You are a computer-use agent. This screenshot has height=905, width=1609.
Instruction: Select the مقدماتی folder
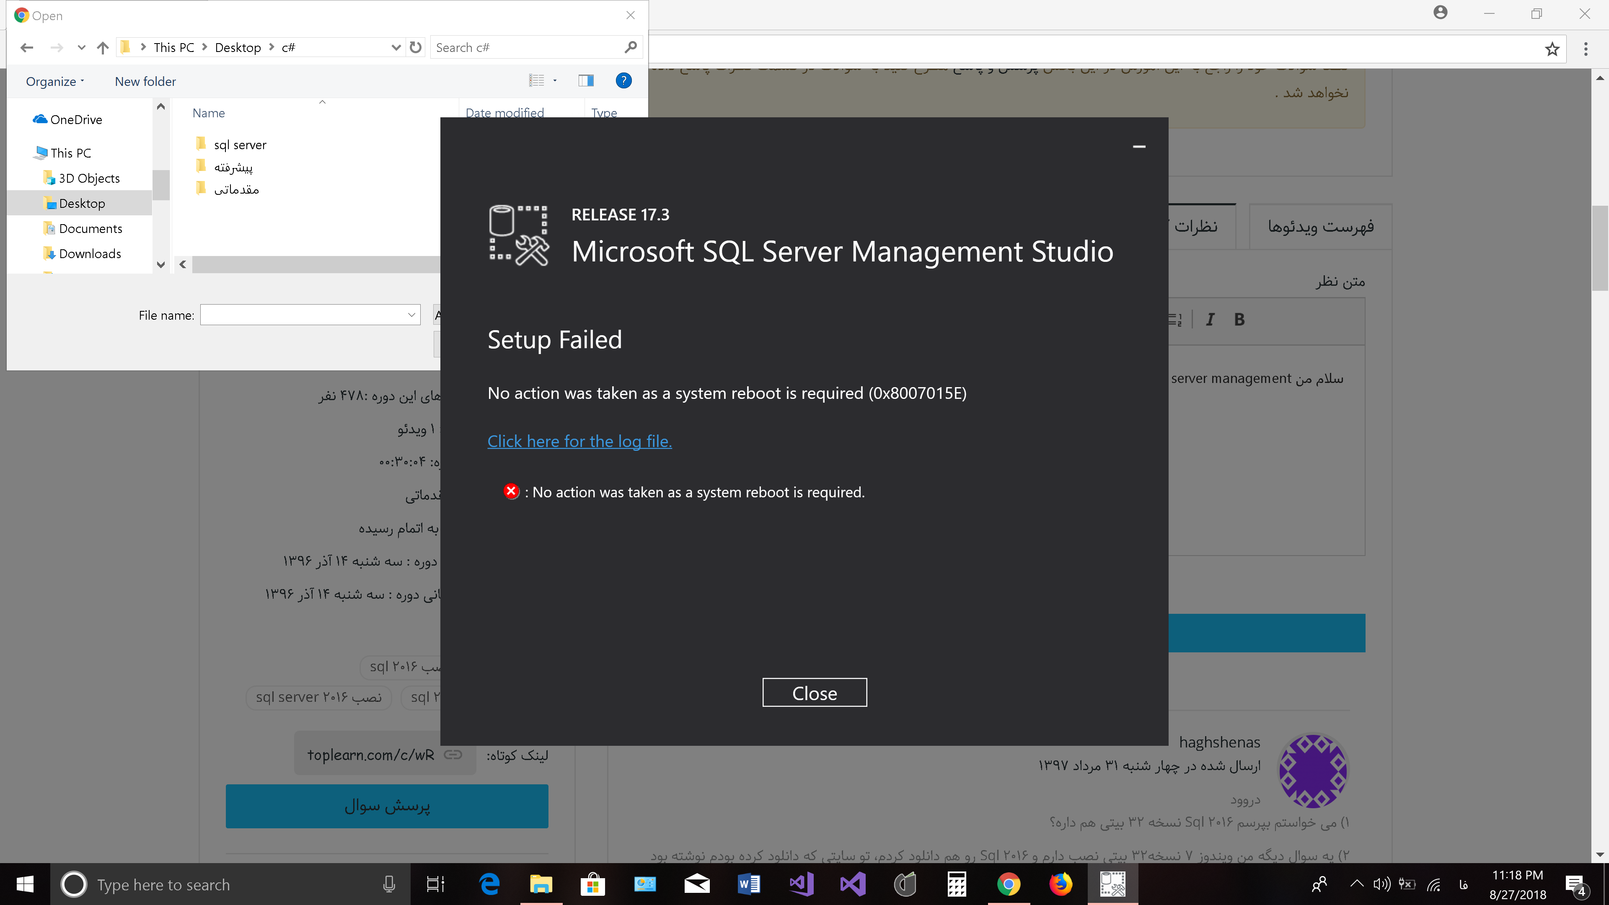pyautogui.click(x=228, y=189)
